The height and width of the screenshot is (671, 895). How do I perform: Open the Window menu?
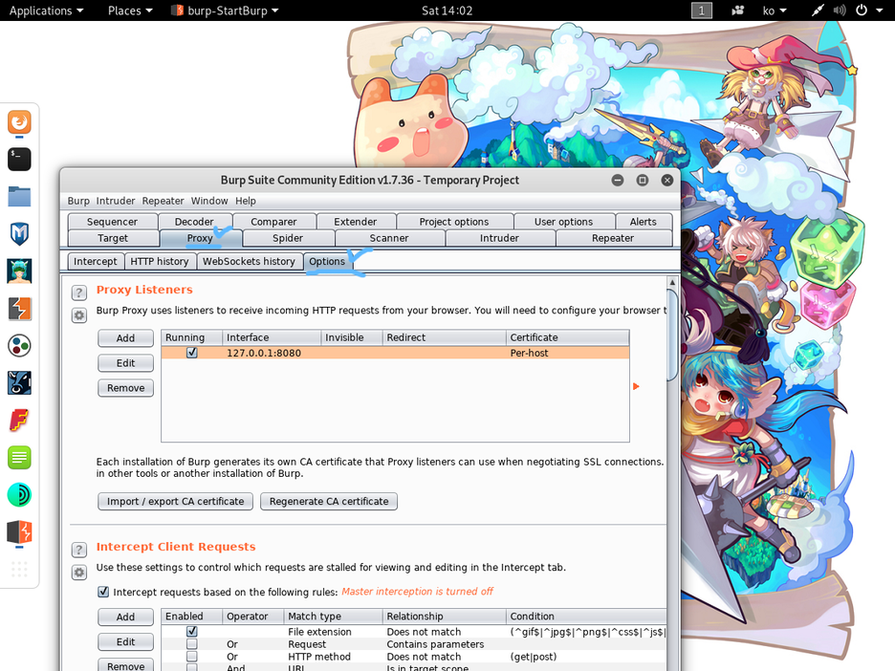208,201
